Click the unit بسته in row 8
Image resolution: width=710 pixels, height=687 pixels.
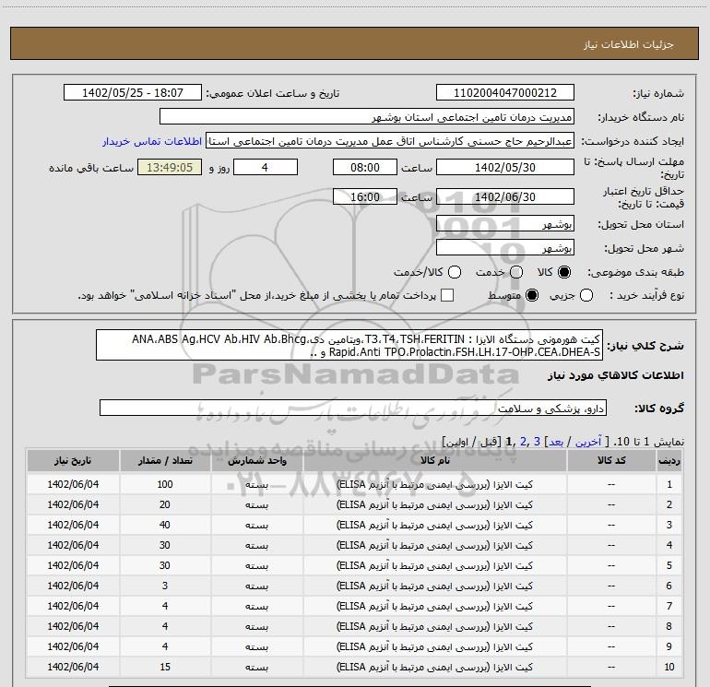[256, 626]
